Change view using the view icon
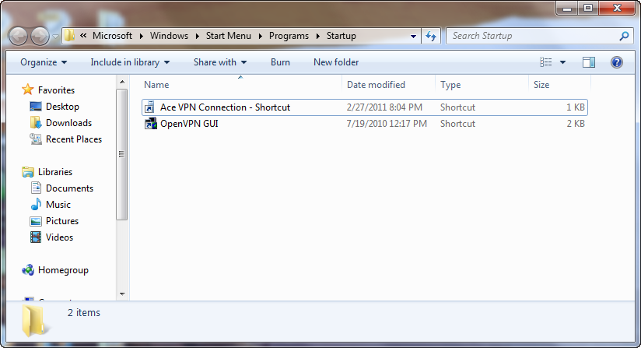Image resolution: width=641 pixels, height=348 pixels. click(x=546, y=62)
